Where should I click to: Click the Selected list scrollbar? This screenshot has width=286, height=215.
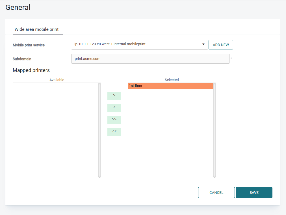pyautogui.click(x=214, y=130)
